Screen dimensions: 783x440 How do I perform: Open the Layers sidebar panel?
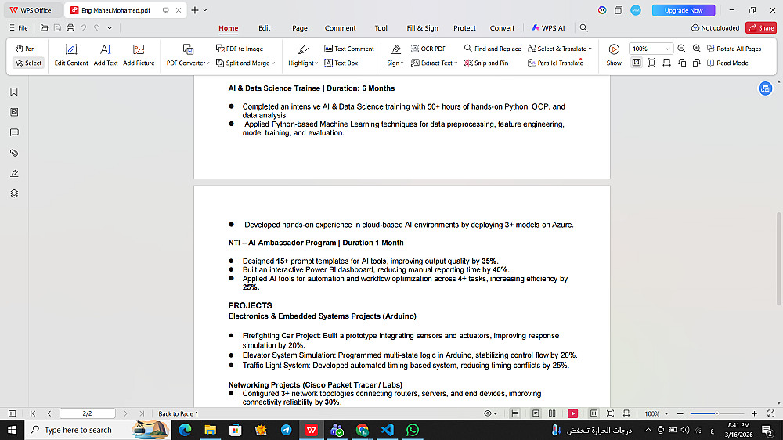14,194
